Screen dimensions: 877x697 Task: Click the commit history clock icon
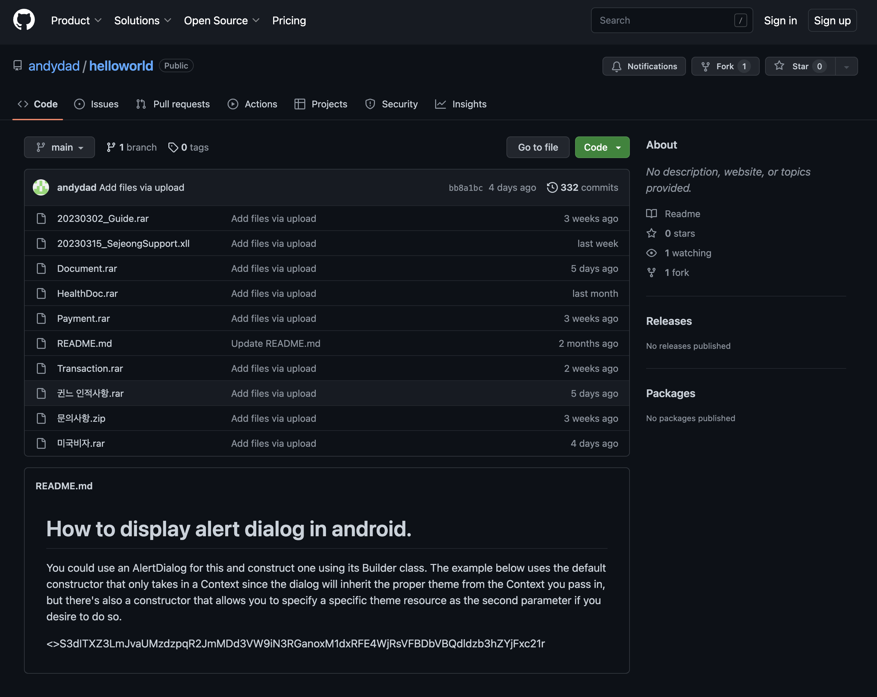pyautogui.click(x=552, y=187)
